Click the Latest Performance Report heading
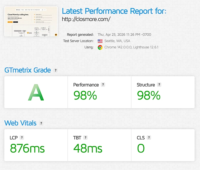Screen dimensions: 200x170 [x=114, y=11]
